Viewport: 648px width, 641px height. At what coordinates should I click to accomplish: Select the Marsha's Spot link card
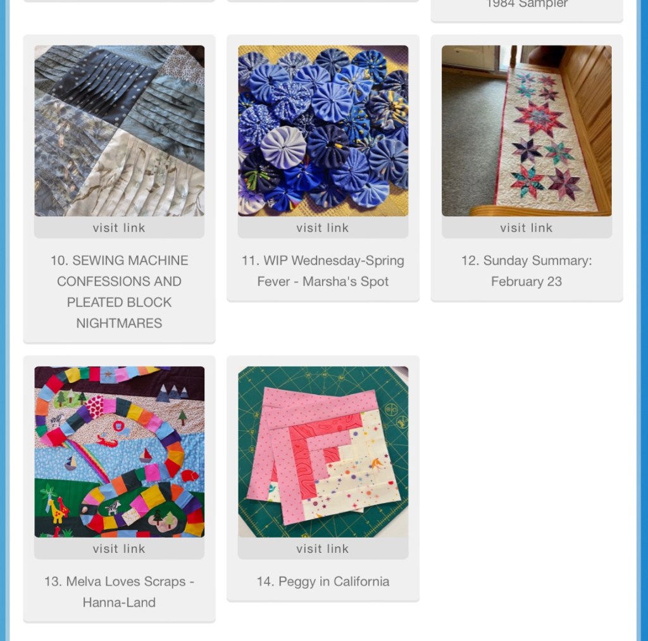click(323, 168)
